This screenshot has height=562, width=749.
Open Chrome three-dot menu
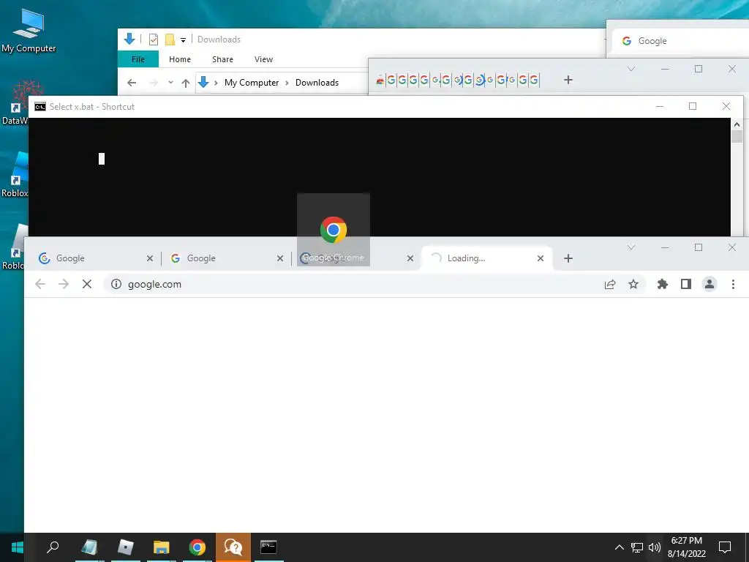(733, 285)
